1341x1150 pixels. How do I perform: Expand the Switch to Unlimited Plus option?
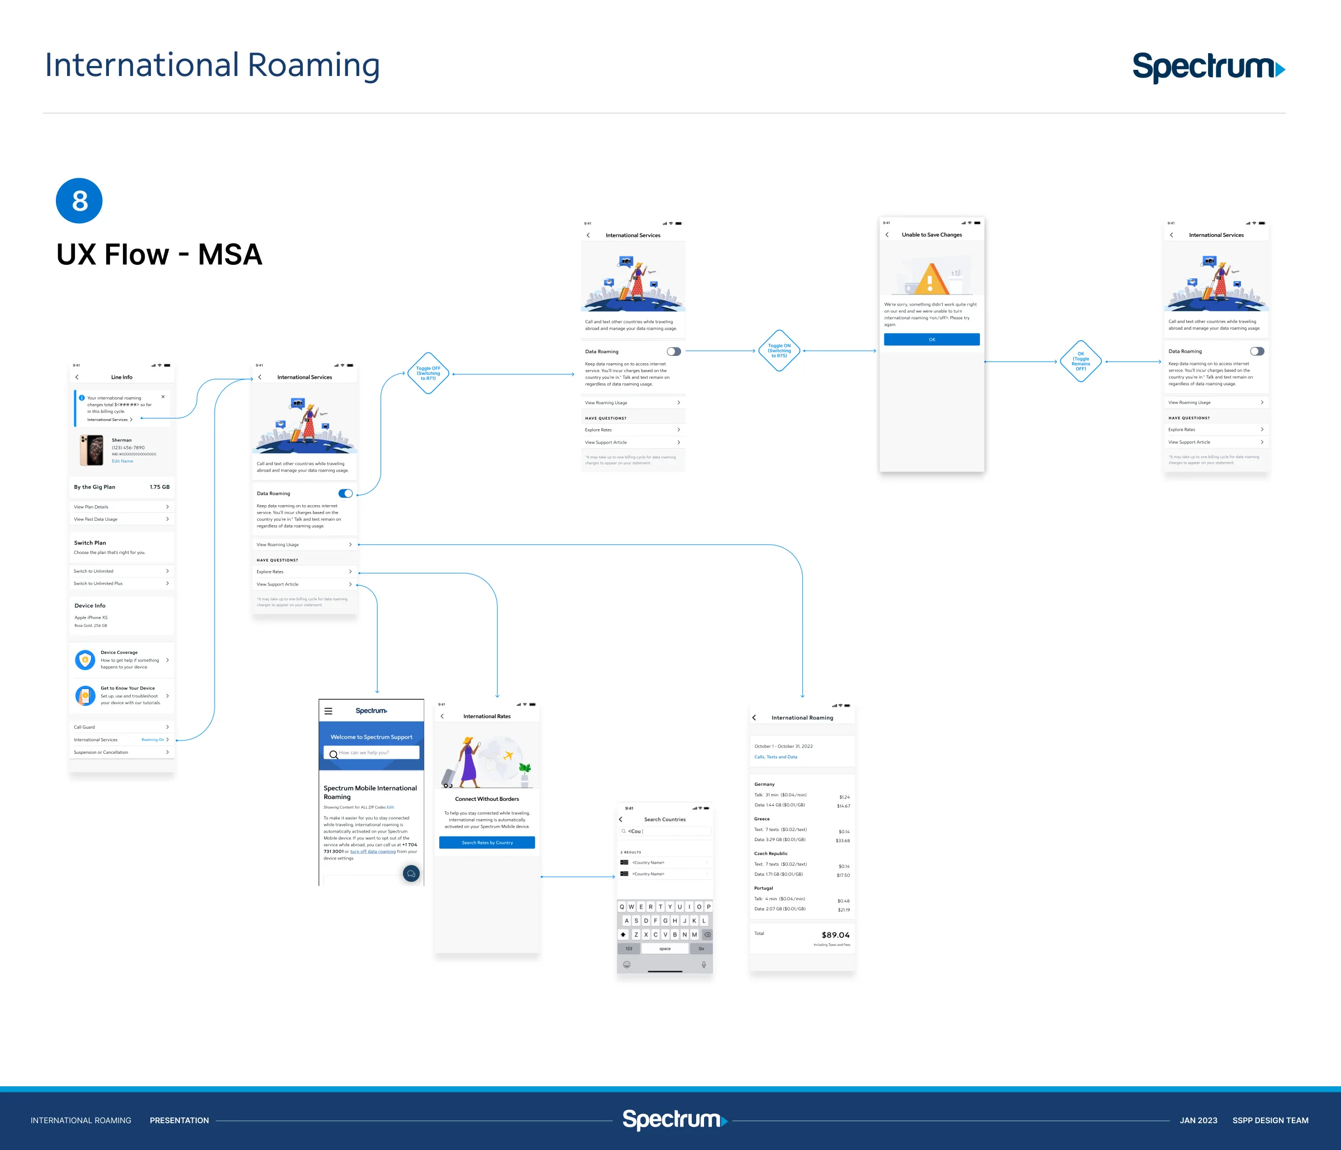pyautogui.click(x=121, y=583)
